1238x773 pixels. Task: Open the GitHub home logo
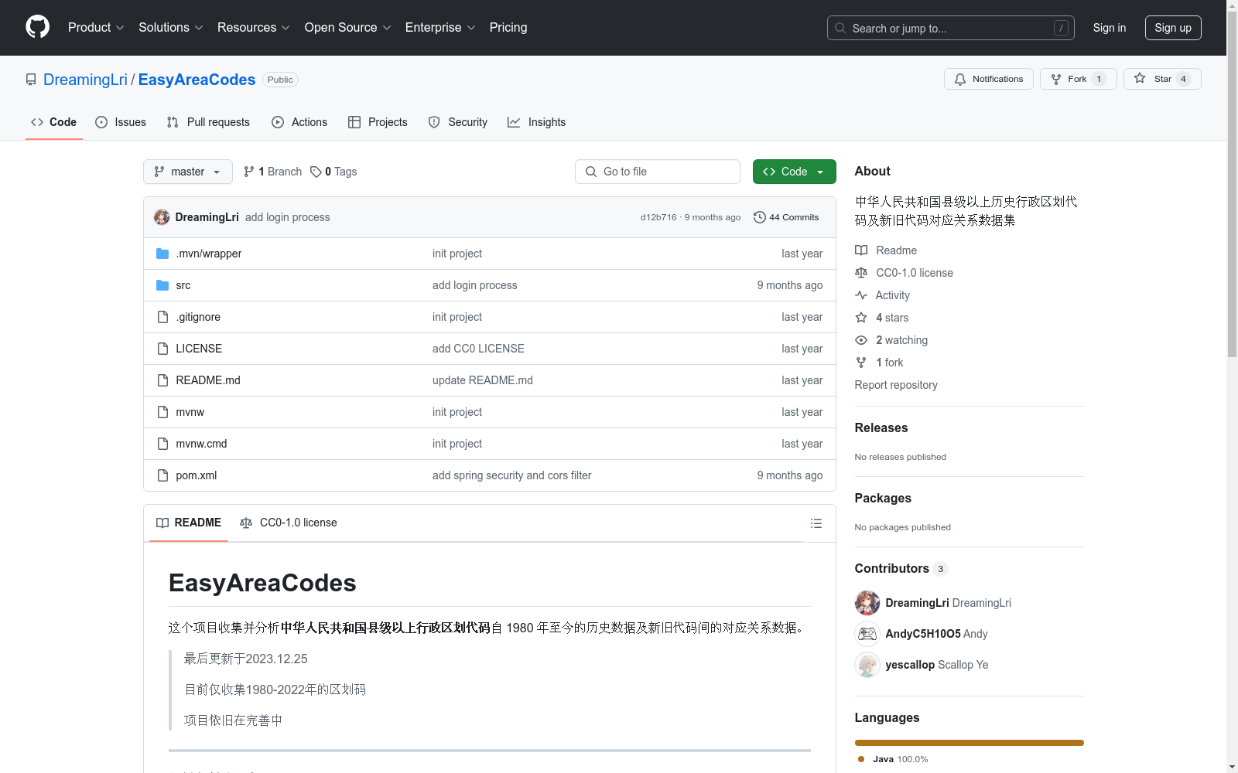point(37,27)
